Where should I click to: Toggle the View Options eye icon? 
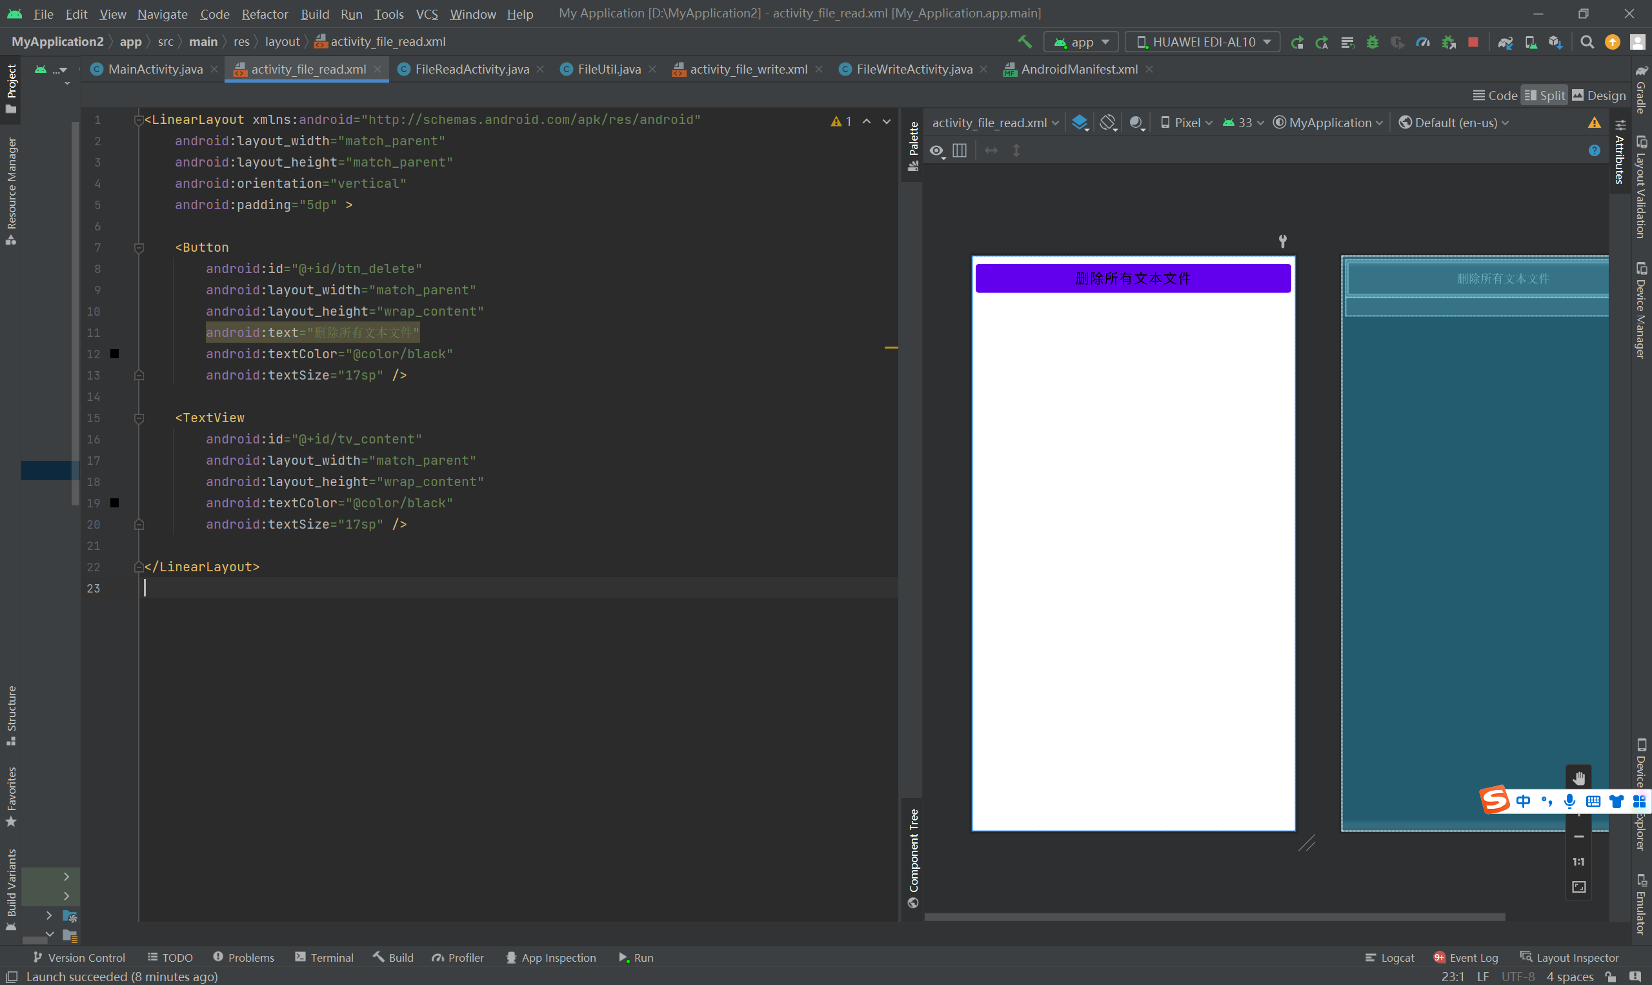click(936, 150)
